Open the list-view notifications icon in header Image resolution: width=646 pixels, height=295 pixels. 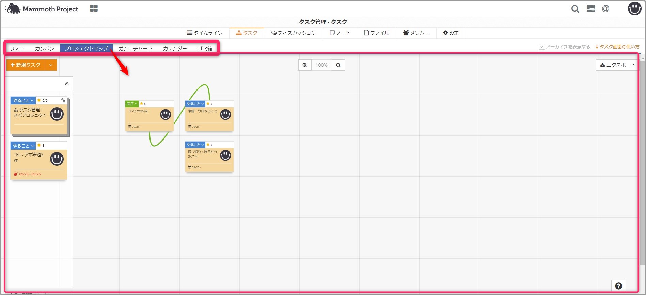pos(590,9)
